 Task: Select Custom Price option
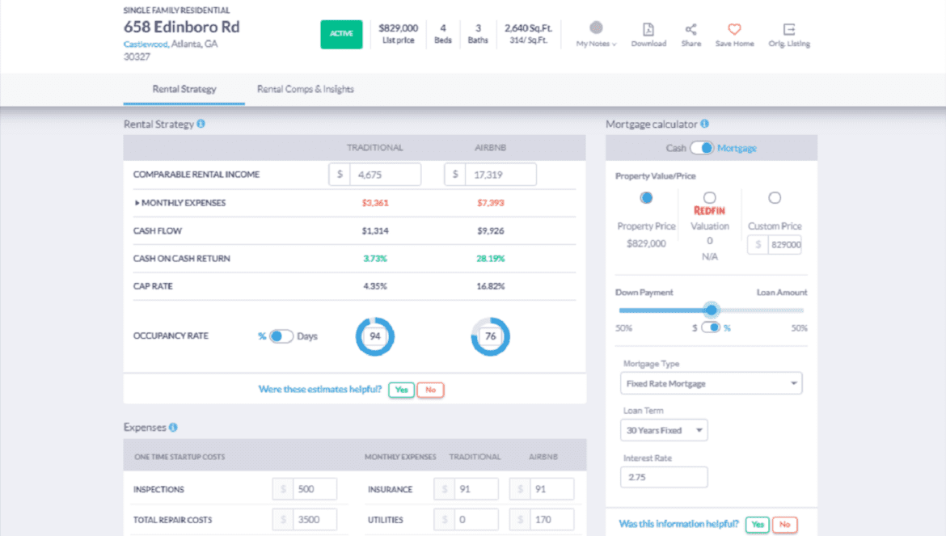coord(775,197)
